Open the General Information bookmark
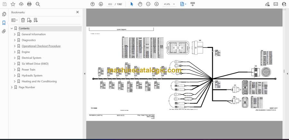 pos(33,34)
